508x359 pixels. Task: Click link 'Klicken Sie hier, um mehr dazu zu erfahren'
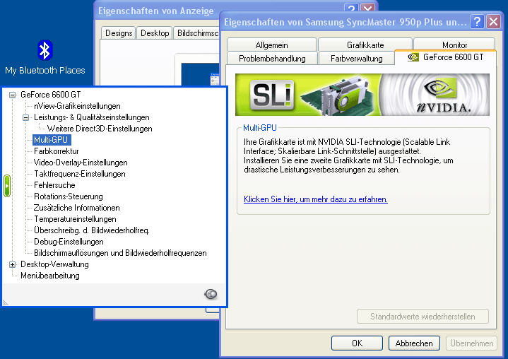[316, 199]
